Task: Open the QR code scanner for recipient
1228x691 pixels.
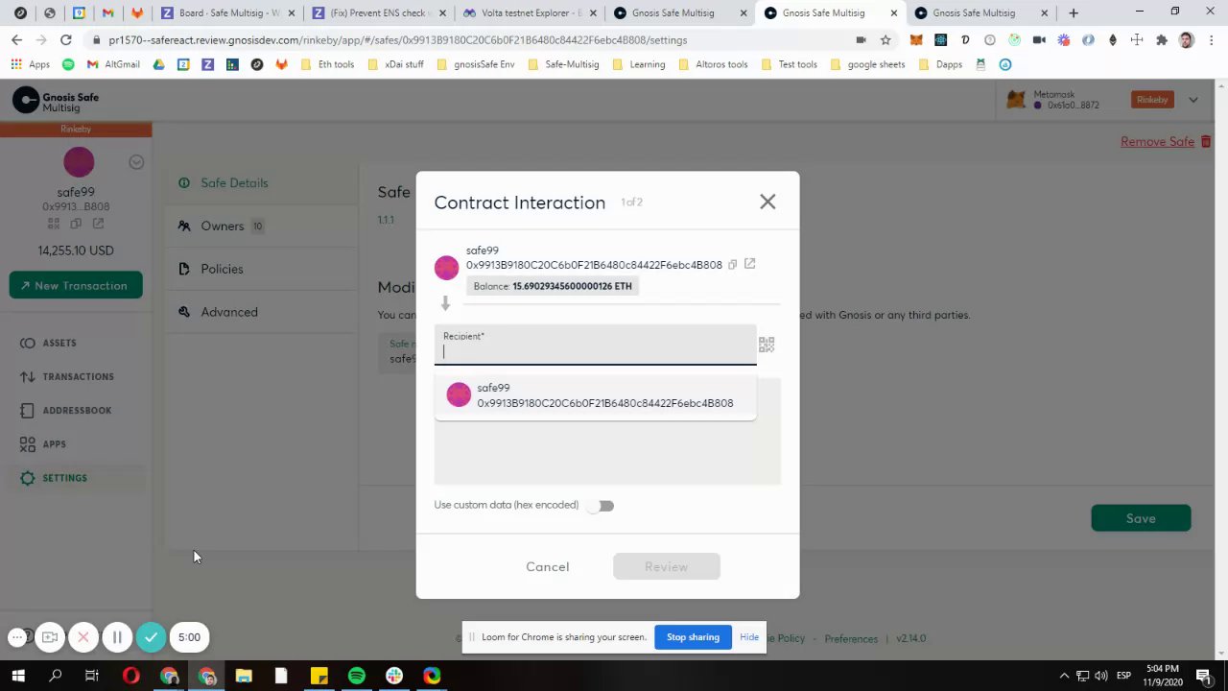Action: click(x=767, y=345)
